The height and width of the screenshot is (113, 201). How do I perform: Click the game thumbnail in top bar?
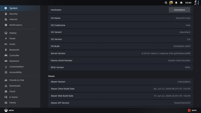click(x=171, y=3)
